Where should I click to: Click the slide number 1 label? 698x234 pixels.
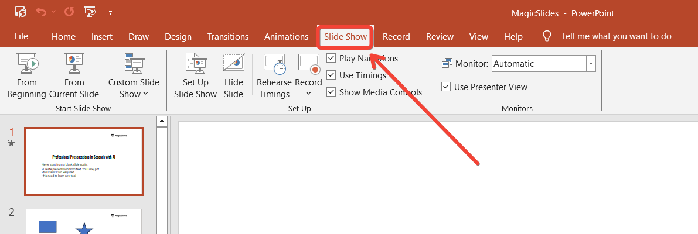pyautogui.click(x=12, y=132)
